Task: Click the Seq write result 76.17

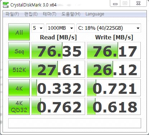Action: [x=114, y=50]
